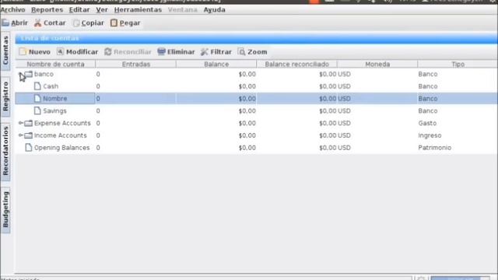Click the Filtrar button label
The height and width of the screenshot is (280, 498).
click(221, 52)
